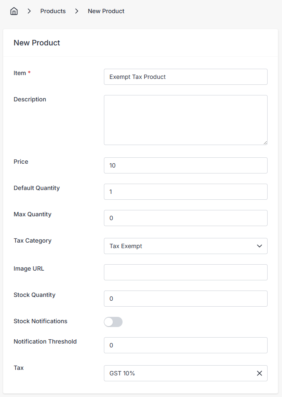Enable the Stock Notifications switch

coord(113,322)
